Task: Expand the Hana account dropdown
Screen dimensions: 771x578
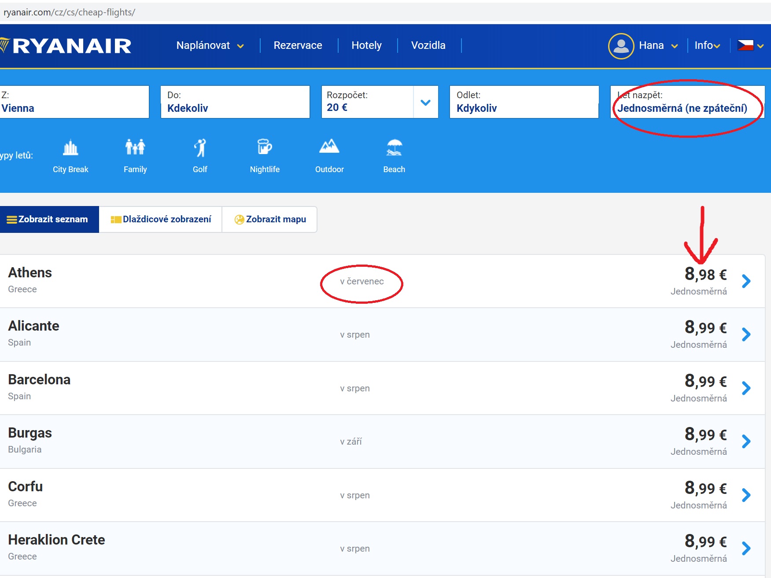Action: pos(674,46)
